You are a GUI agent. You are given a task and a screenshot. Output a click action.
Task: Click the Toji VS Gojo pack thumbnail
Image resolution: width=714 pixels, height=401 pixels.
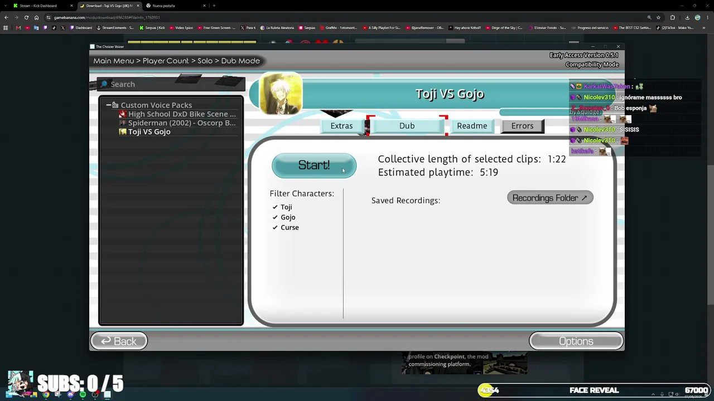(281, 94)
